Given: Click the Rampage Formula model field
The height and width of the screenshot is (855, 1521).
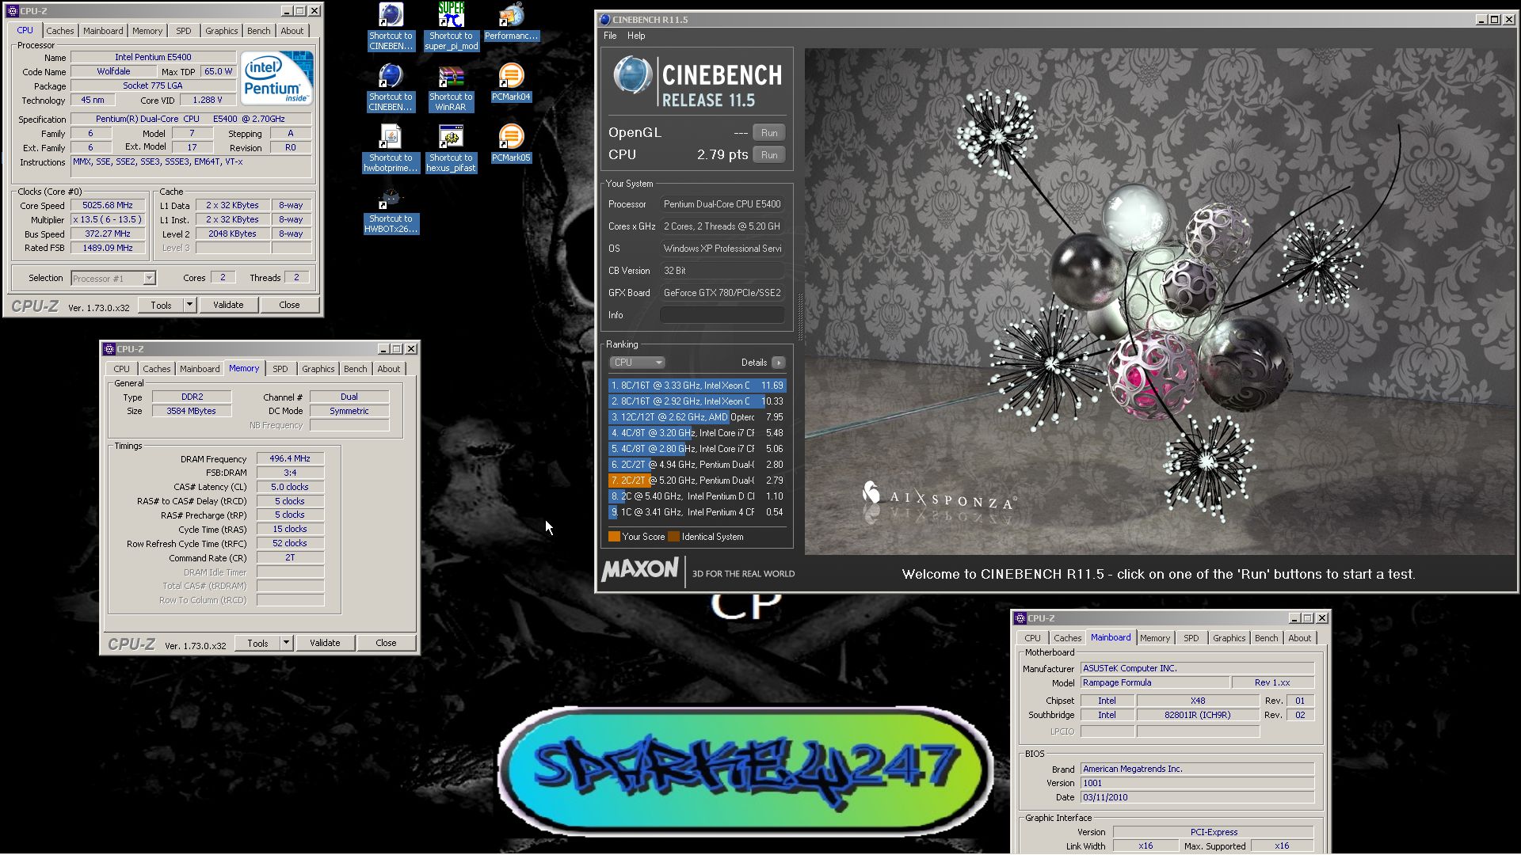Looking at the screenshot, I should pyautogui.click(x=1155, y=682).
